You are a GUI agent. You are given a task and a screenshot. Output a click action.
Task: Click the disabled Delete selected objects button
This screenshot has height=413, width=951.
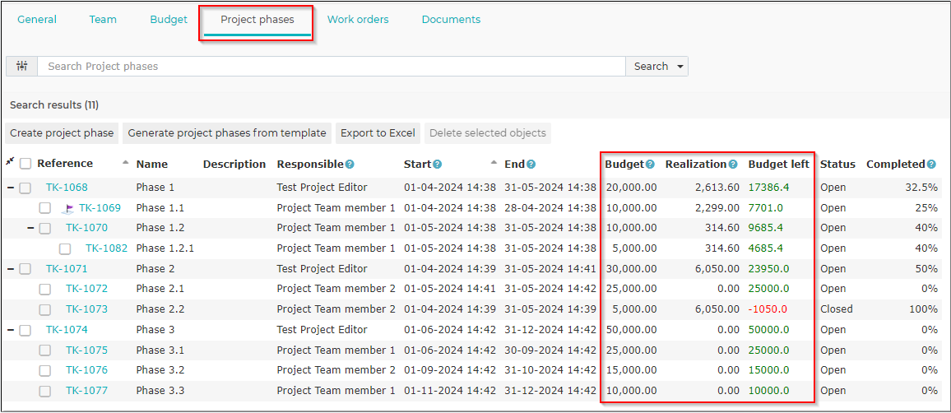coord(488,132)
